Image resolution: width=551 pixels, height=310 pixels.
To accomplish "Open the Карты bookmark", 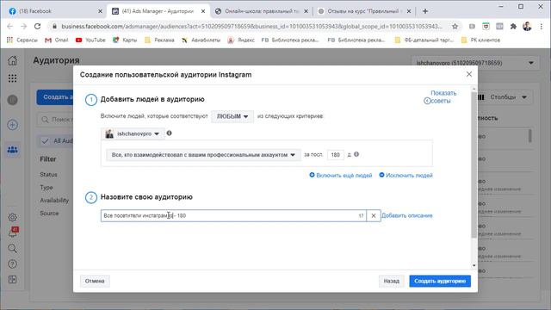I will (125, 40).
